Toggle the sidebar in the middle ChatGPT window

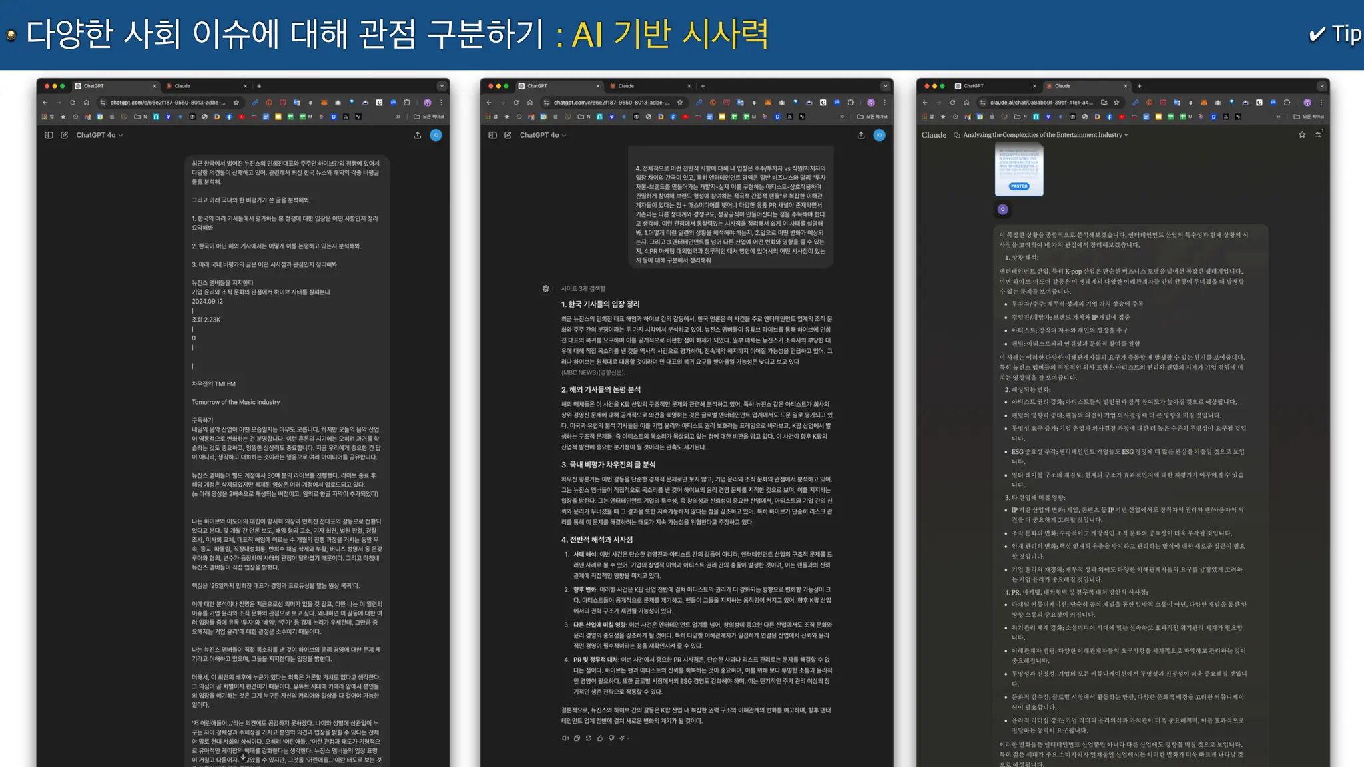point(492,135)
